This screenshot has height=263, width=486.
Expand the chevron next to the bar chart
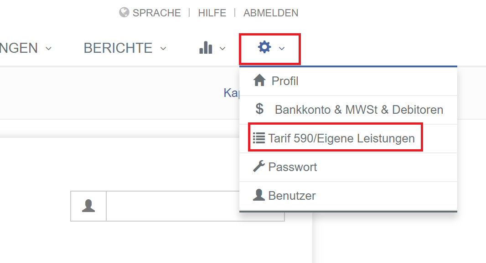click(222, 48)
